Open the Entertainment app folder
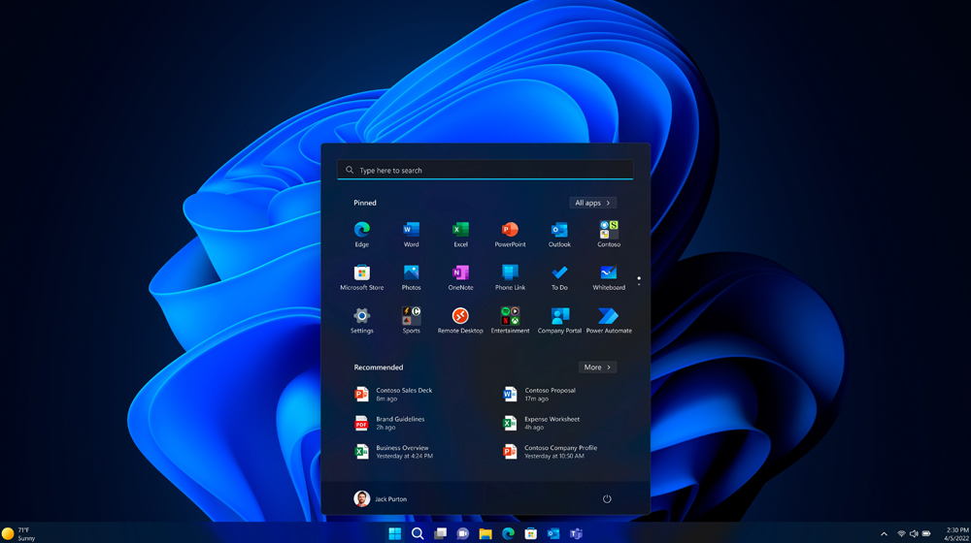 pos(510,320)
